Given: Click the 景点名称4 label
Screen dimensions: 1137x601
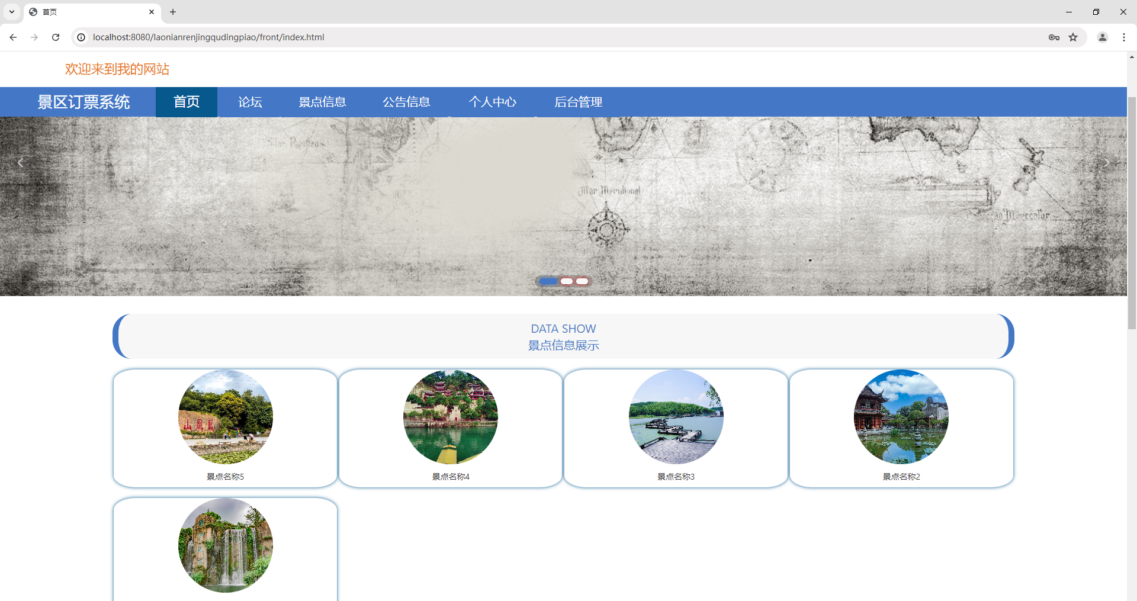Looking at the screenshot, I should coord(451,477).
